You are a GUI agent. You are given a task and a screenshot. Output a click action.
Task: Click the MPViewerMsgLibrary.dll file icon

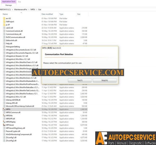(4, 128)
